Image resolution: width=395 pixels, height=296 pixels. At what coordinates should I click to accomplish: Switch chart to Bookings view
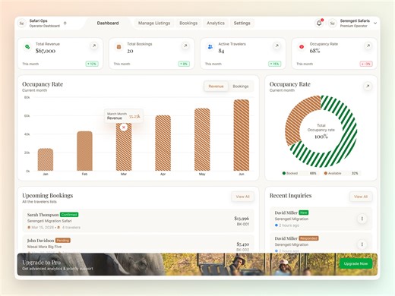(241, 87)
